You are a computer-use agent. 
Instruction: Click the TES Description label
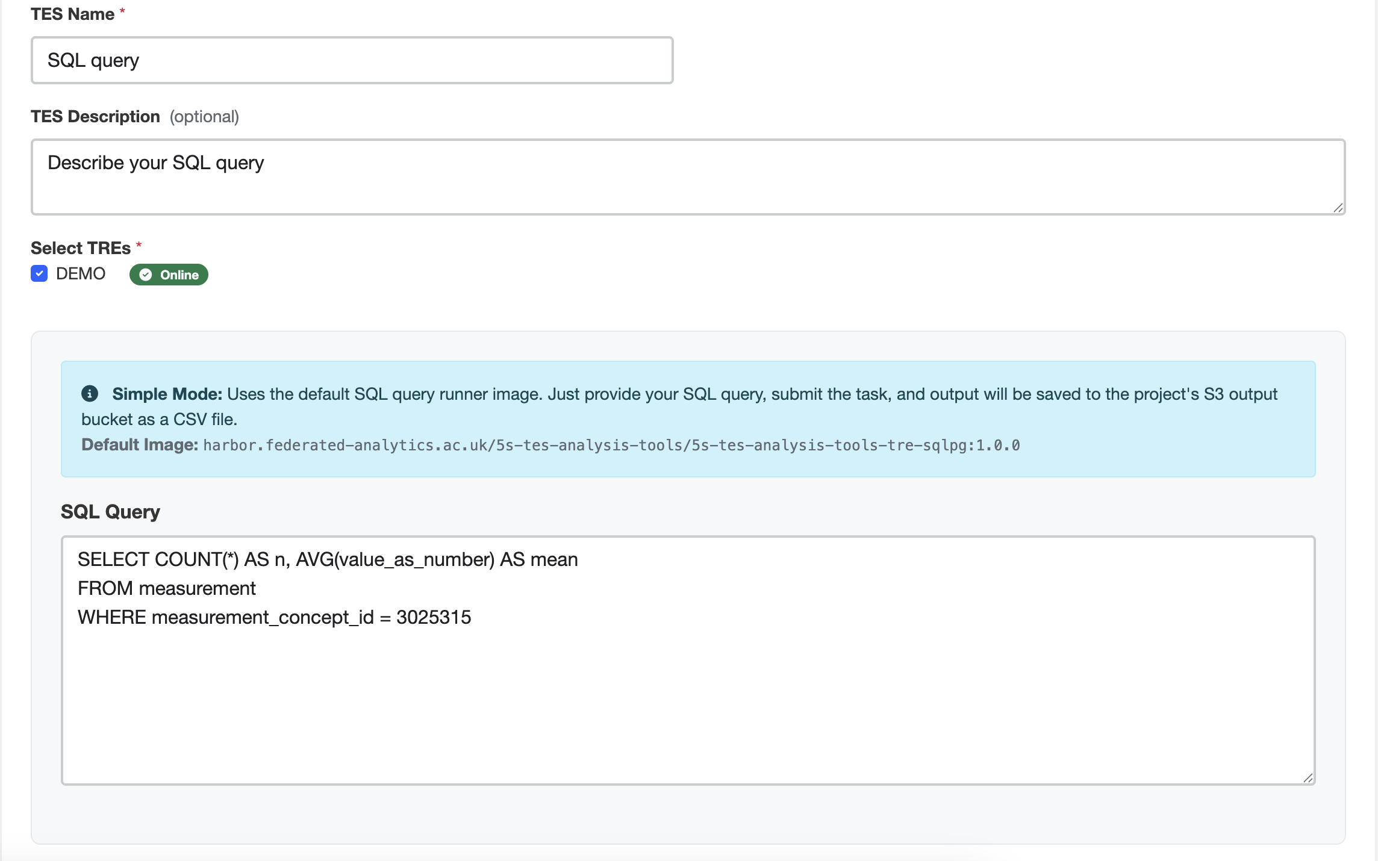(x=95, y=116)
